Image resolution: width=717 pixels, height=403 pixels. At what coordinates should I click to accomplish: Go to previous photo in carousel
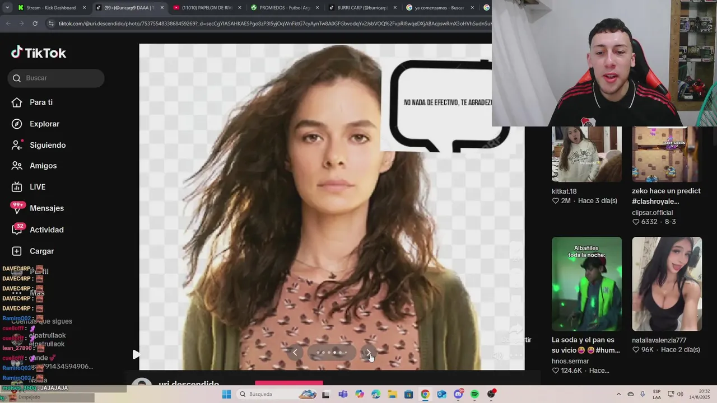[295, 353]
